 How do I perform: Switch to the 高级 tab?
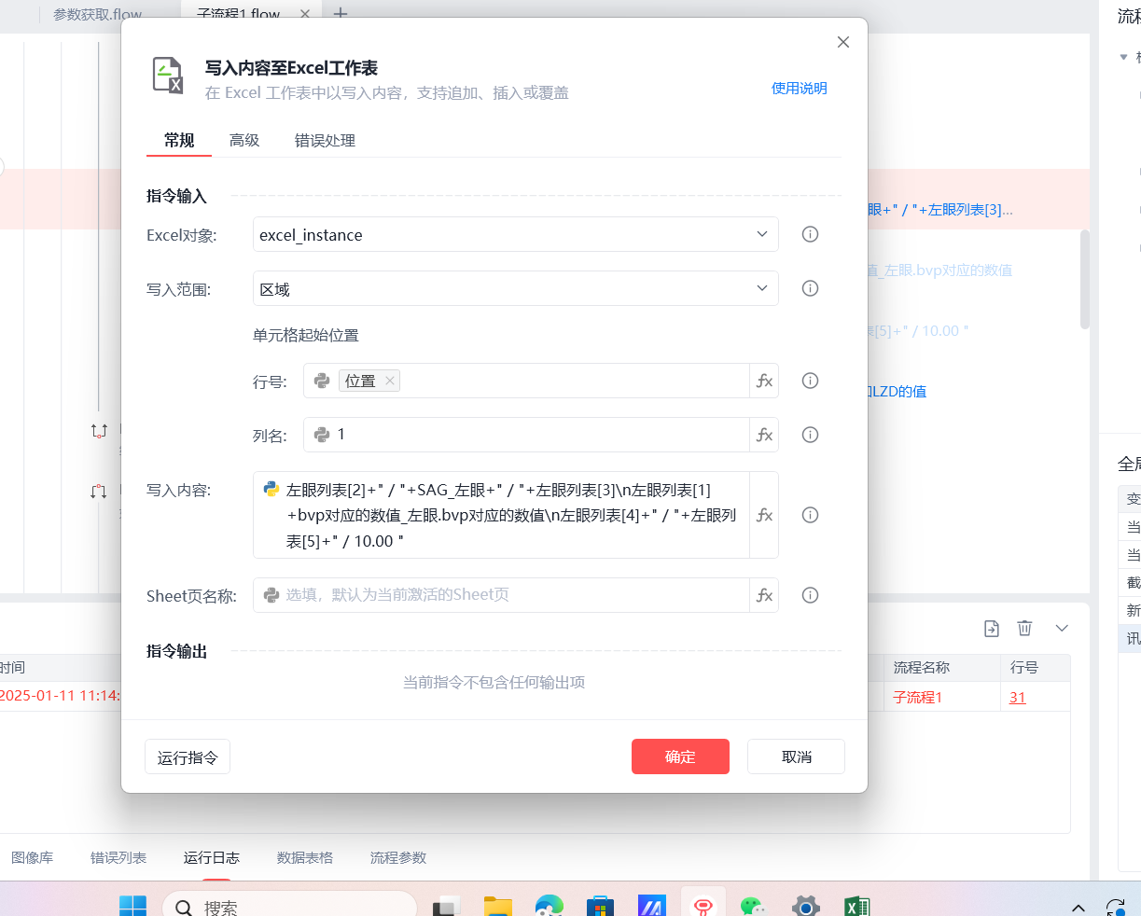[x=244, y=141]
